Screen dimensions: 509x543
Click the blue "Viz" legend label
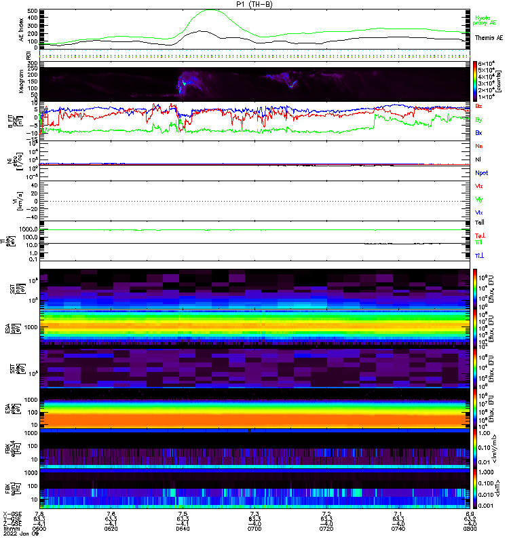pyautogui.click(x=479, y=212)
